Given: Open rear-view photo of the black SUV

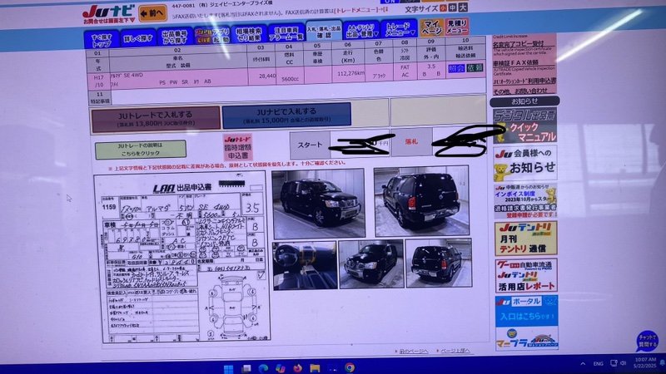Looking at the screenshot, I should [421, 201].
